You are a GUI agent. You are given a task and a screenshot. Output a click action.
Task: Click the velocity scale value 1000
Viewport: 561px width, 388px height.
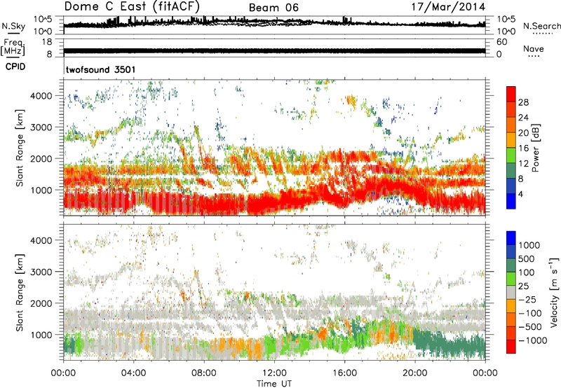(x=529, y=245)
